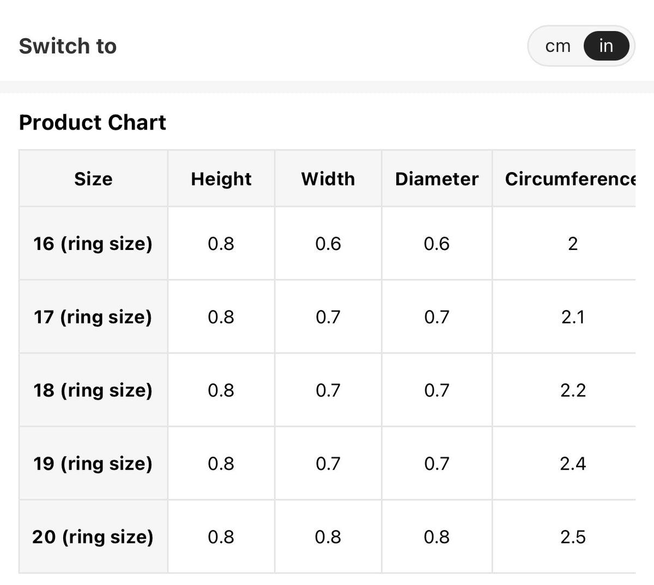Click circumference value 2.1 for size 17
Screen dimensions: 654x585
[573, 316]
